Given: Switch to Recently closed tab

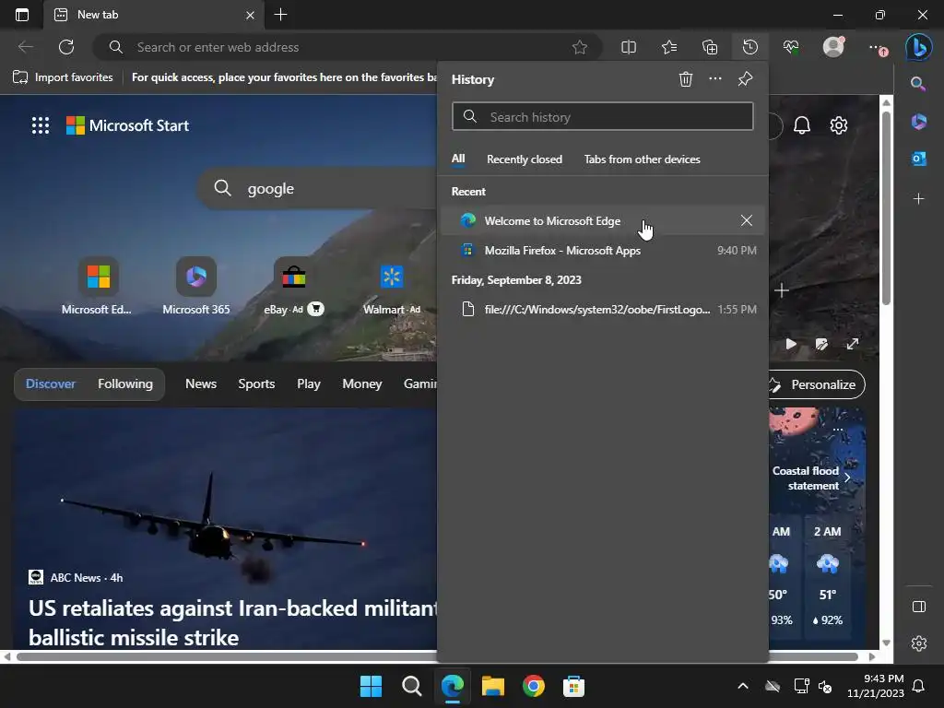Looking at the screenshot, I should pyautogui.click(x=525, y=159).
